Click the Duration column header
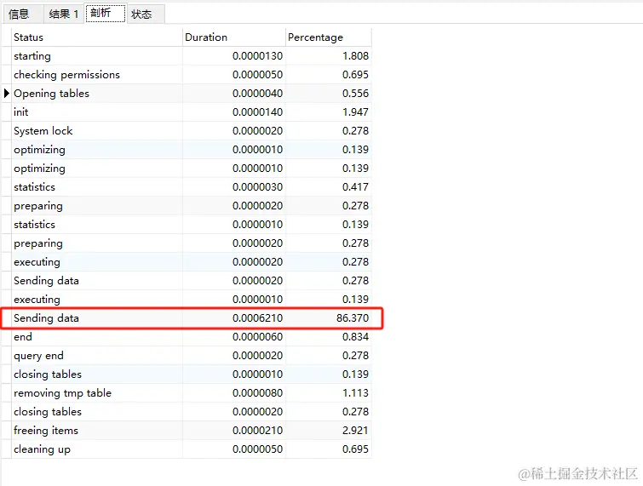Image resolution: width=643 pixels, height=486 pixels. (x=233, y=37)
